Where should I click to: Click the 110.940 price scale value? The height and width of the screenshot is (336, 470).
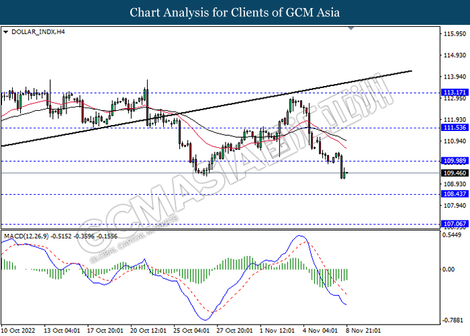click(455, 141)
